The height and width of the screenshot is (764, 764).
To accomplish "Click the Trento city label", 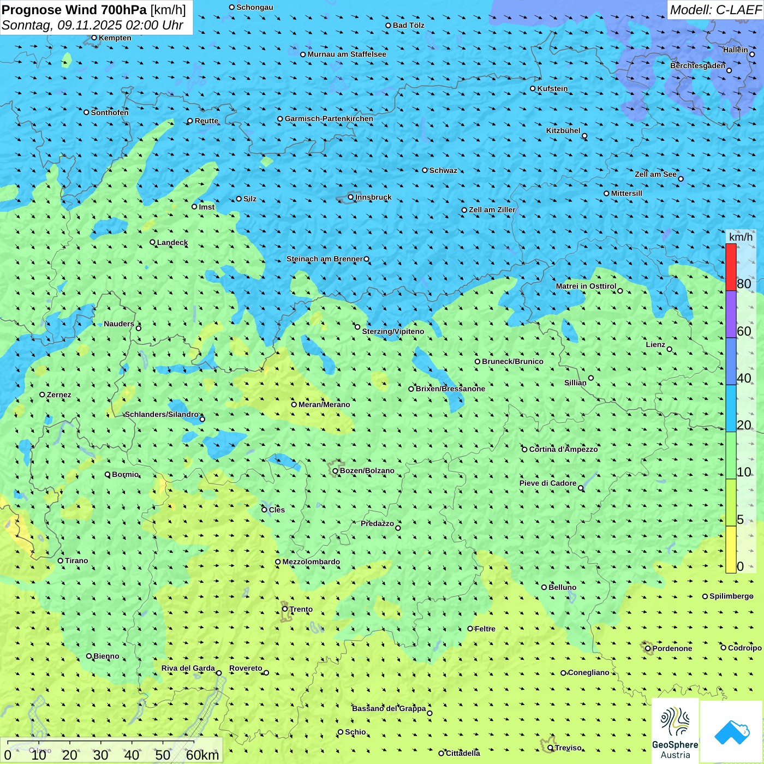I will (301, 609).
